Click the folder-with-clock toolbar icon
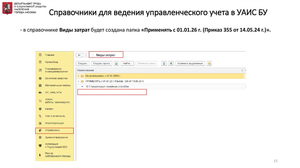 [209, 64]
